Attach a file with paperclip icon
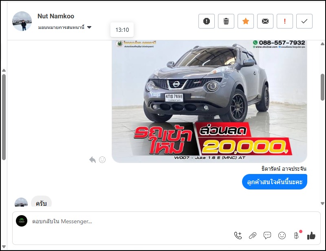 [x=253, y=236]
